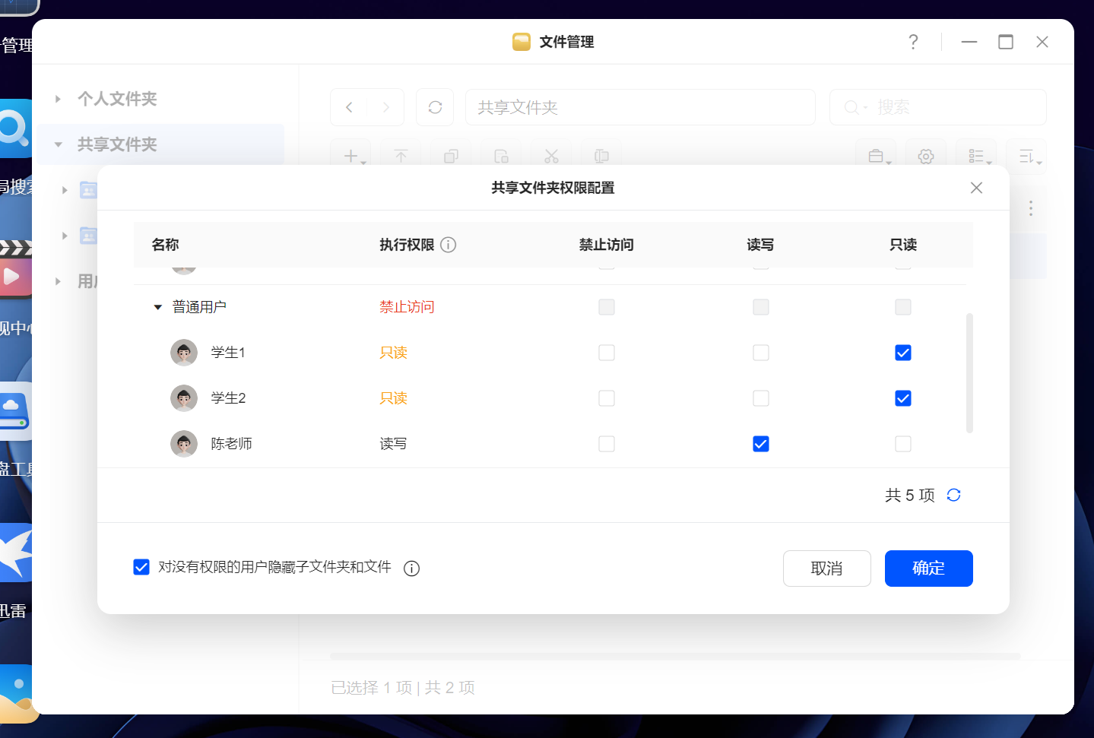This screenshot has height=738, width=1094.
Task: Click the refresh icon in file manager toolbar
Action: point(435,107)
